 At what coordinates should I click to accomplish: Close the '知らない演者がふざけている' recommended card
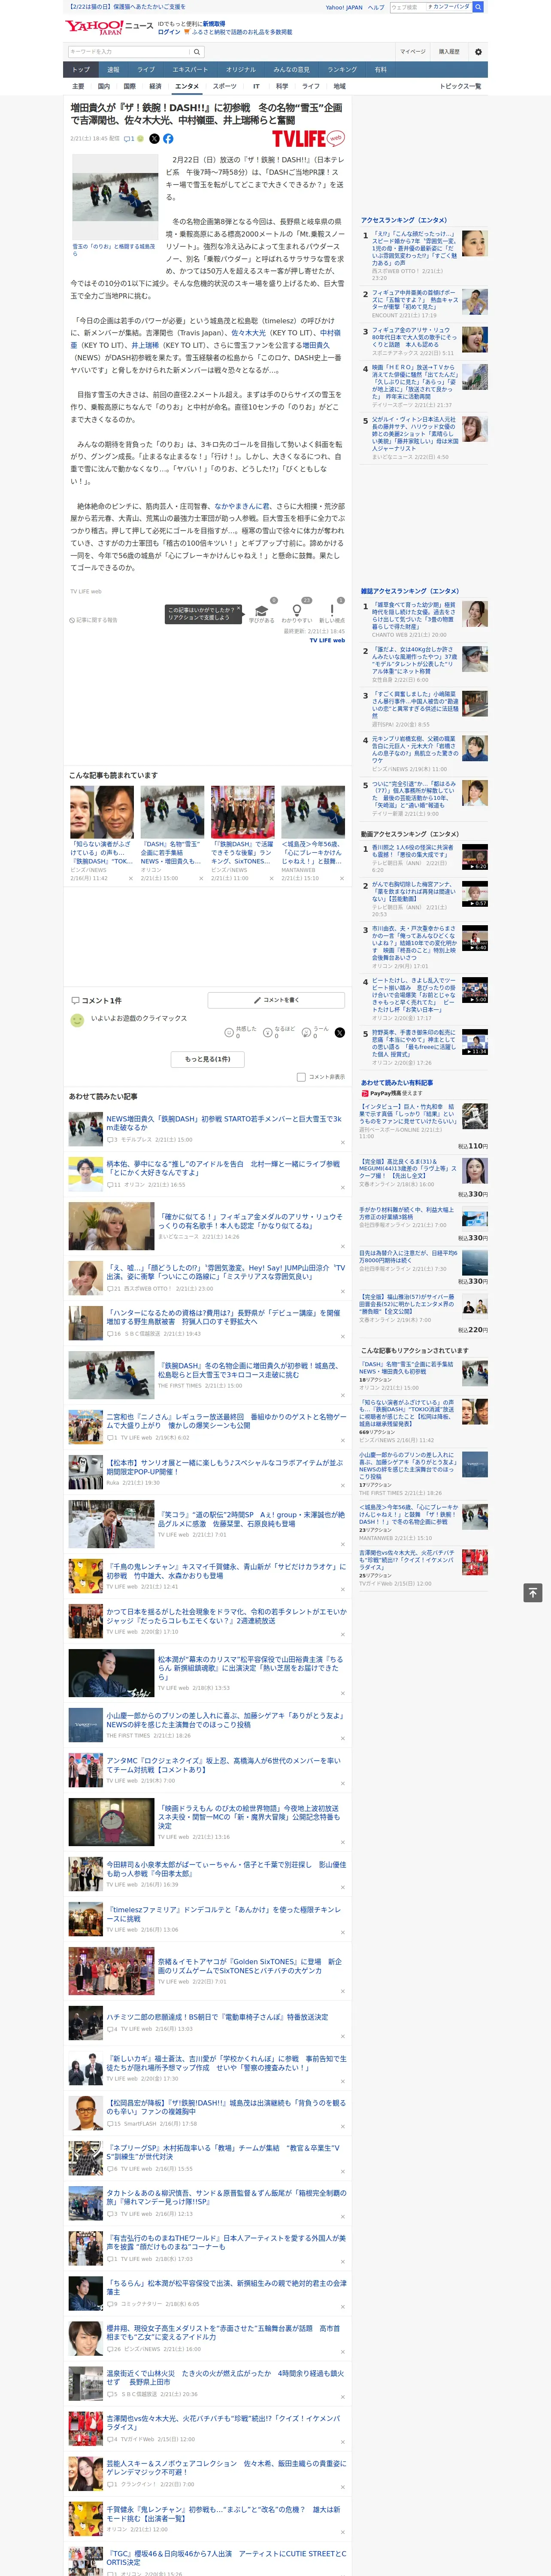click(x=131, y=879)
